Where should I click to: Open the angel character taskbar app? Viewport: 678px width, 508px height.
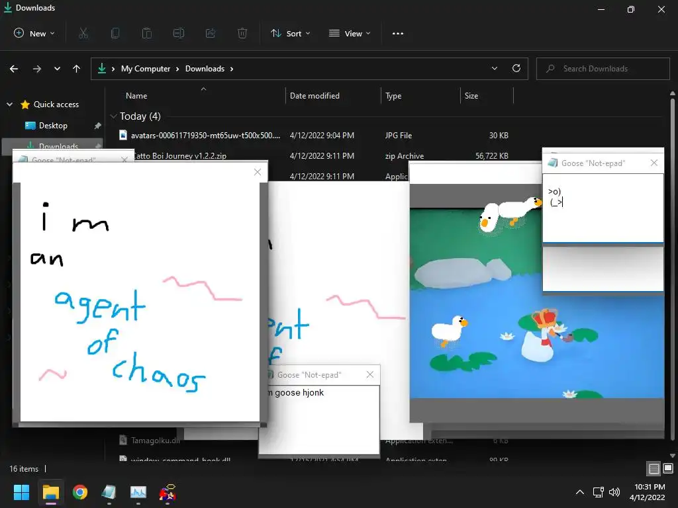tap(168, 492)
